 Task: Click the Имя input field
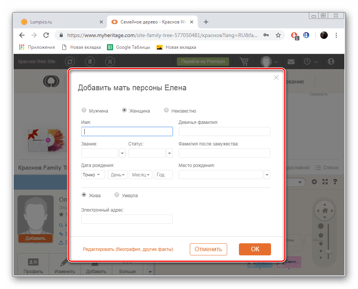coord(127,131)
